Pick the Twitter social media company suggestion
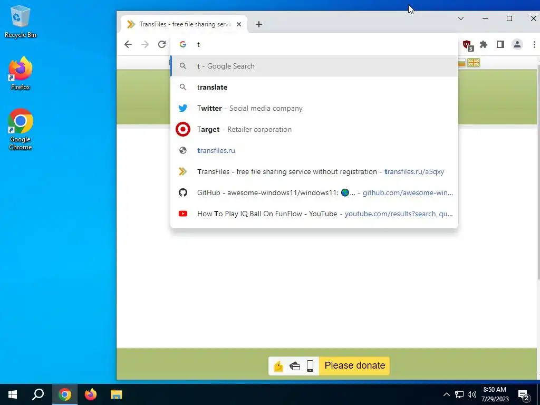 (314, 108)
